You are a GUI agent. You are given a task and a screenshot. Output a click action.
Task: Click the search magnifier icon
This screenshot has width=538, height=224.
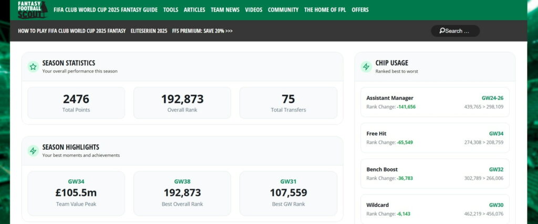click(442, 31)
